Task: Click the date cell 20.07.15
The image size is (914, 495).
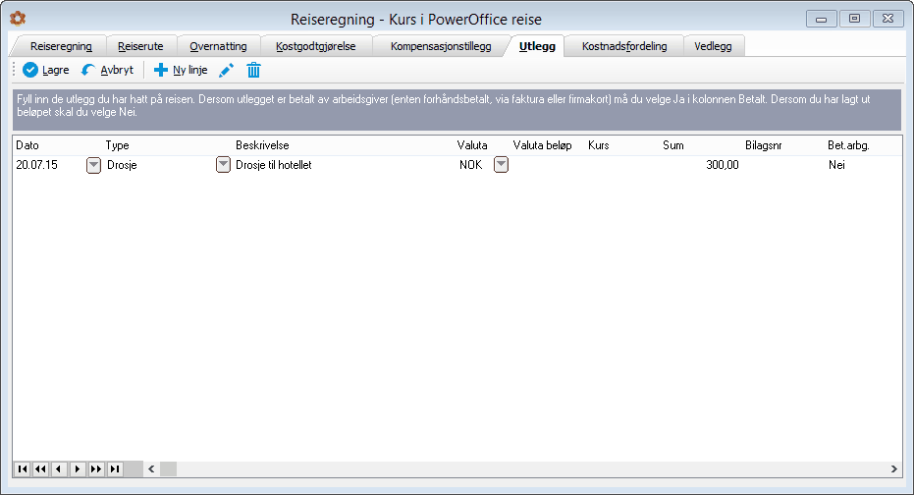Action: point(36,165)
